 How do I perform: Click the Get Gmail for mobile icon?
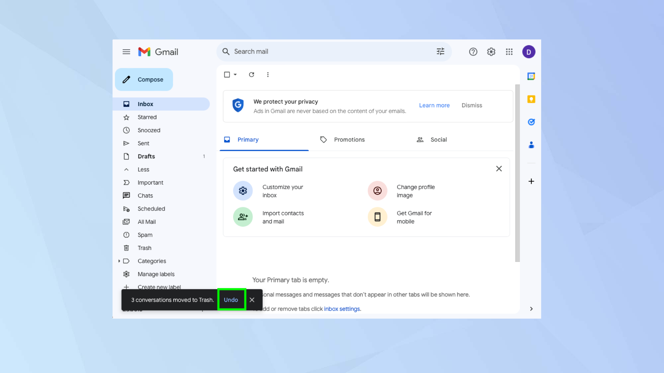click(x=377, y=217)
